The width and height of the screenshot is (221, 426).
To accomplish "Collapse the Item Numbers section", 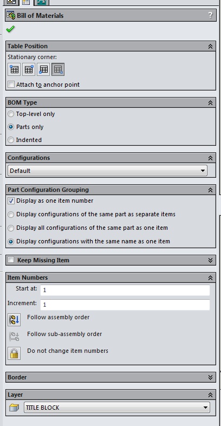I will (x=210, y=277).
